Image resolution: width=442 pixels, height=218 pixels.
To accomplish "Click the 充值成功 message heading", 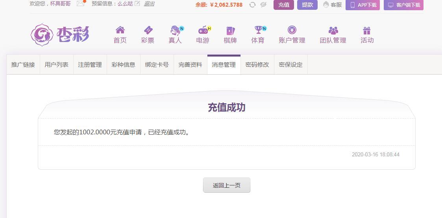I will pyautogui.click(x=227, y=108).
